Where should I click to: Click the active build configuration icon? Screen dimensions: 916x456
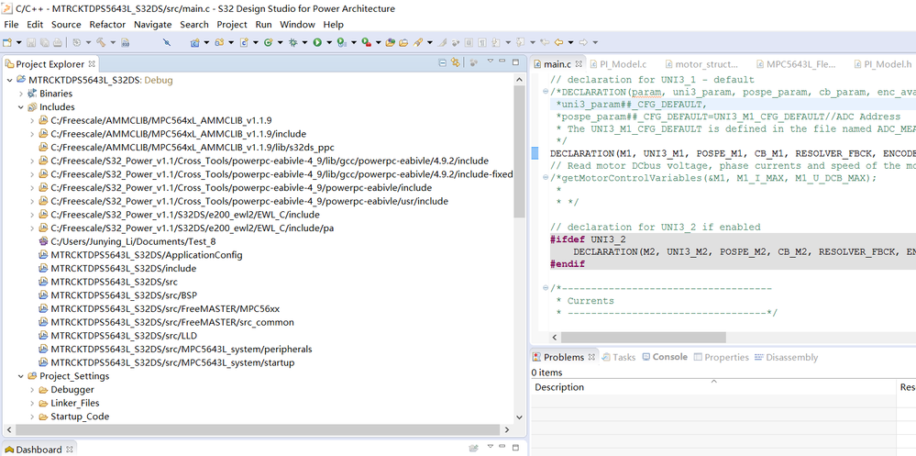point(76,42)
